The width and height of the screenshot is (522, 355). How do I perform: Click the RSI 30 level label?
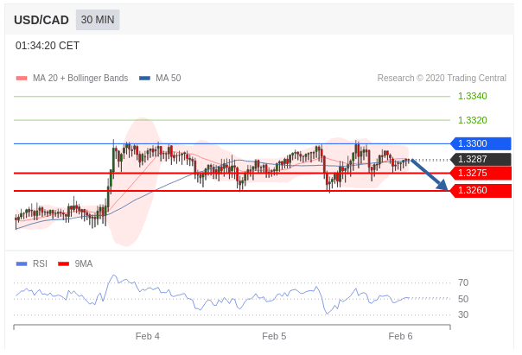[463, 314]
